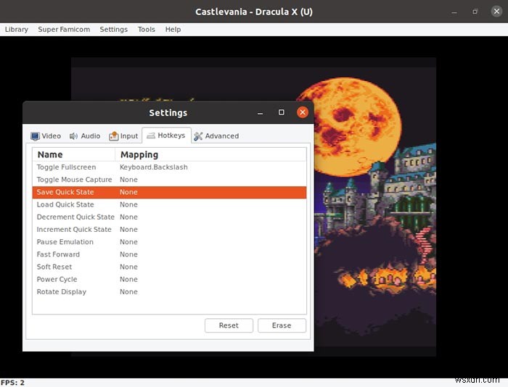This screenshot has width=508, height=387.
Task: Select the Soft Reset row
Action: click(x=169, y=267)
